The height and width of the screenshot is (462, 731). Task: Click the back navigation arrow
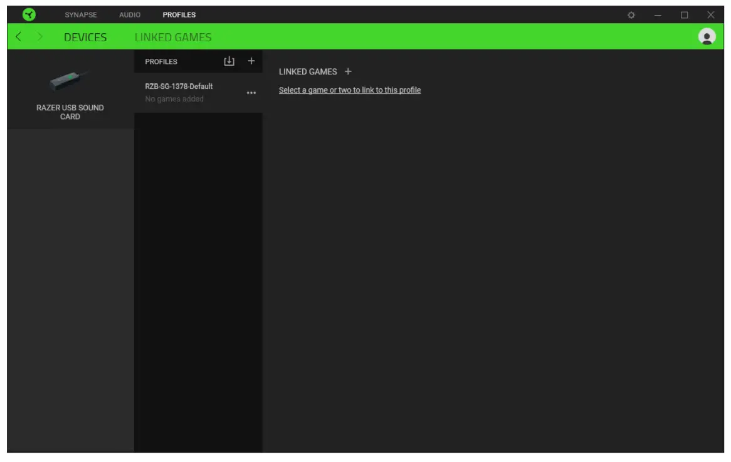(18, 37)
